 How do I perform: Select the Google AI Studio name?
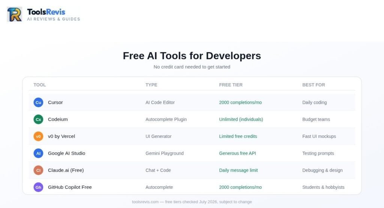point(67,153)
